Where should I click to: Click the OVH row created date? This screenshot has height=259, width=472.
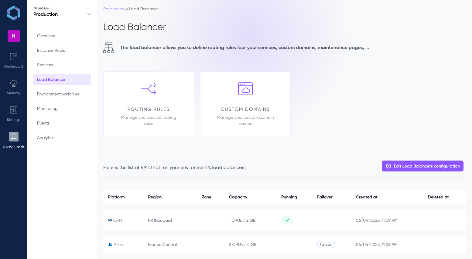pyautogui.click(x=377, y=220)
